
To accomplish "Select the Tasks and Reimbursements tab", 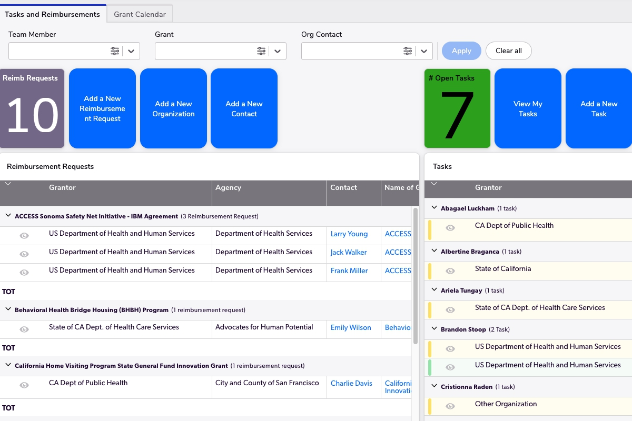I will pyautogui.click(x=52, y=14).
